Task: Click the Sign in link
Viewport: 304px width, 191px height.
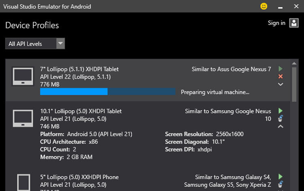Action: (x=276, y=23)
